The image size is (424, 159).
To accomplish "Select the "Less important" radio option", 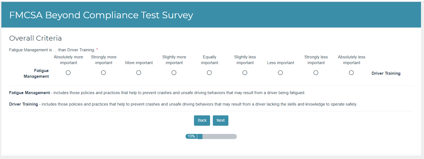I will pyautogui.click(x=280, y=73).
